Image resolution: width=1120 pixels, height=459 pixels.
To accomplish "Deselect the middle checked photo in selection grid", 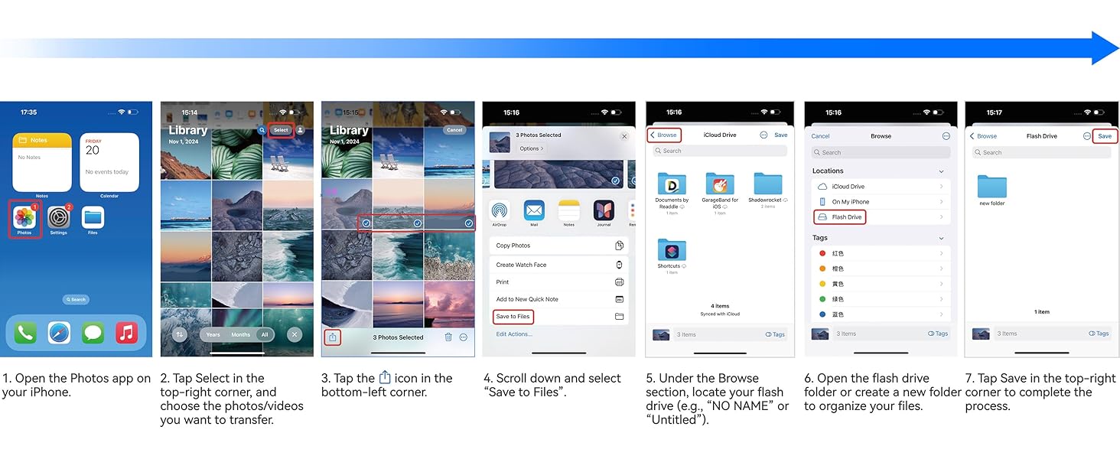I will click(418, 223).
